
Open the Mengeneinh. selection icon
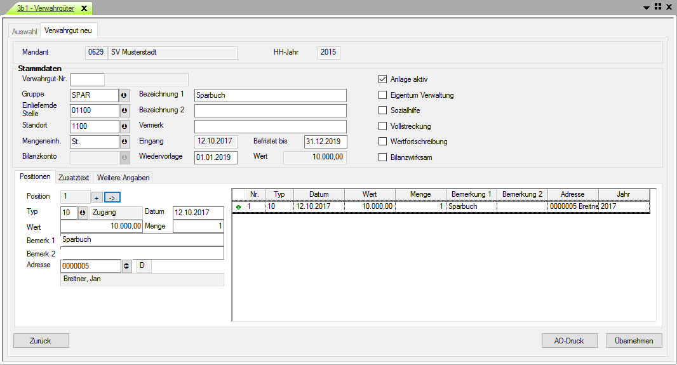(124, 142)
